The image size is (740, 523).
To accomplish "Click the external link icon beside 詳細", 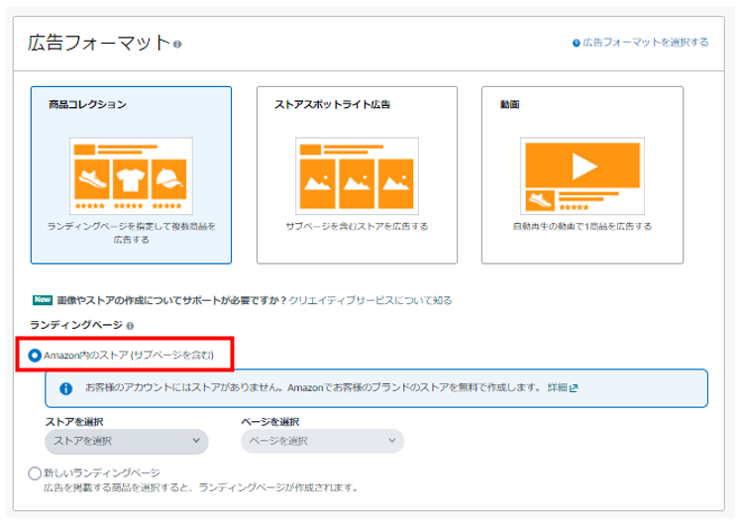I will [574, 388].
